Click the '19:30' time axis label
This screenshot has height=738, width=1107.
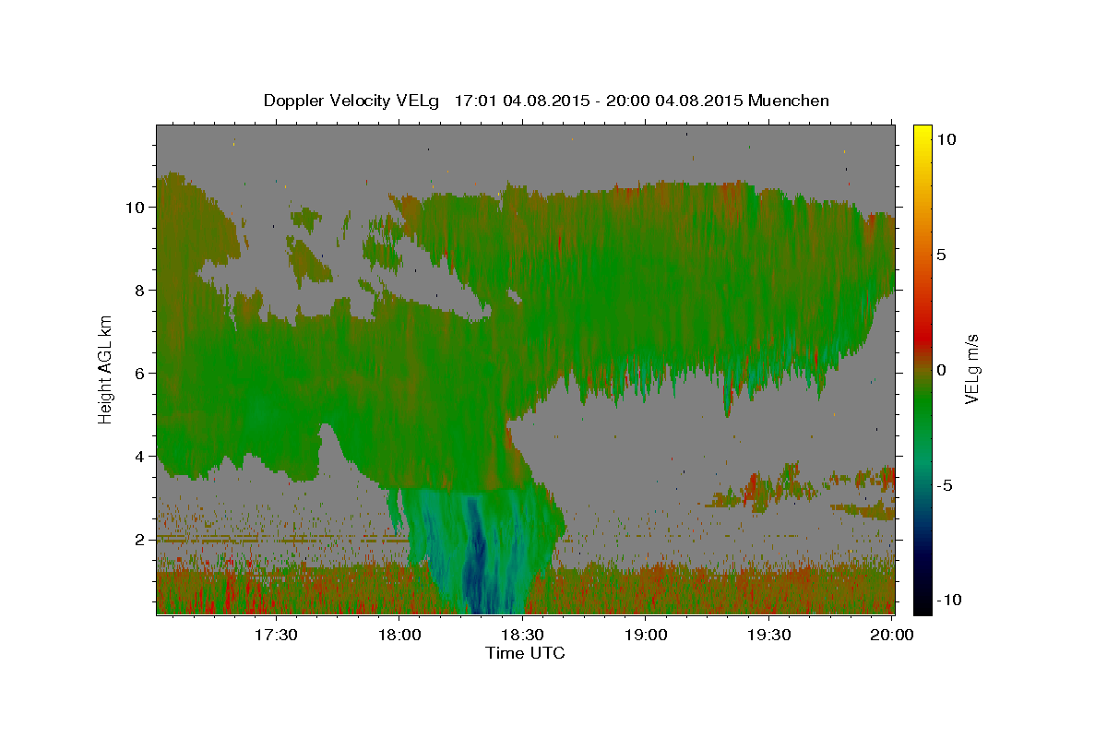pos(769,635)
